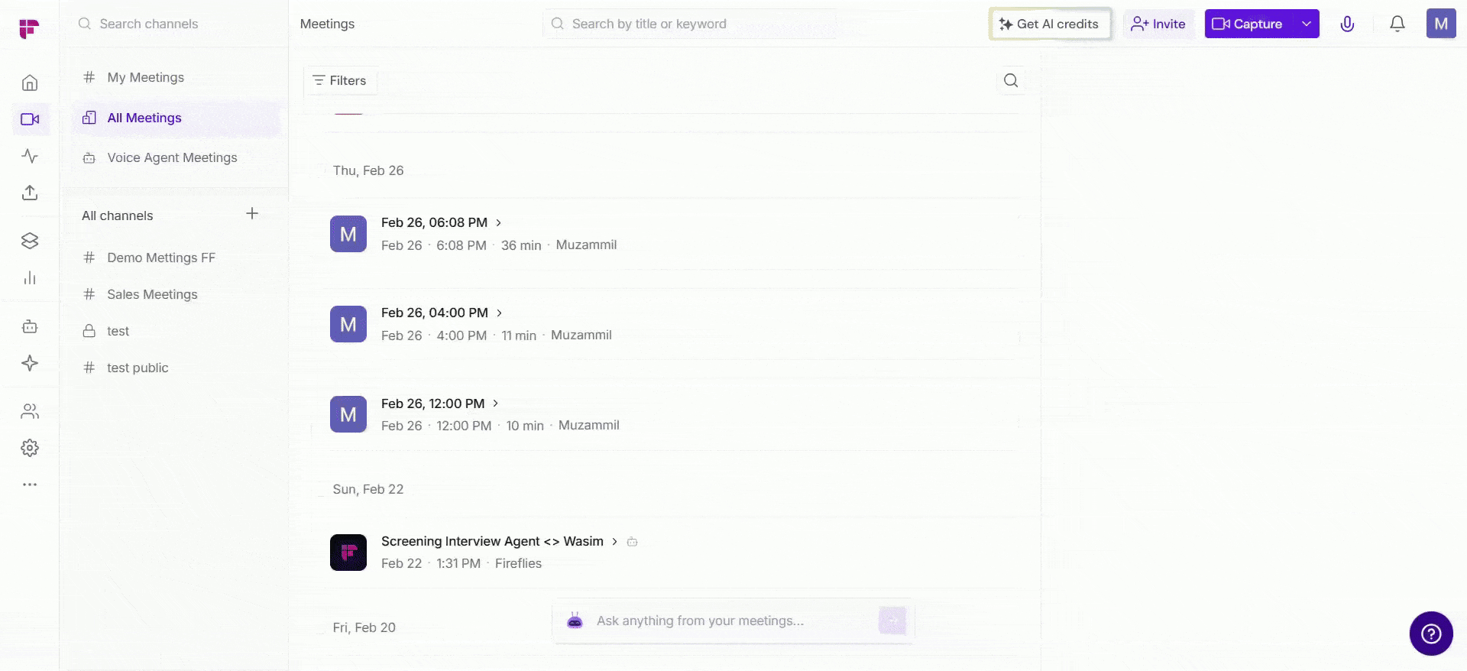This screenshot has height=671, width=1467.
Task: Open the Sales Meetings channel
Action: (176, 294)
